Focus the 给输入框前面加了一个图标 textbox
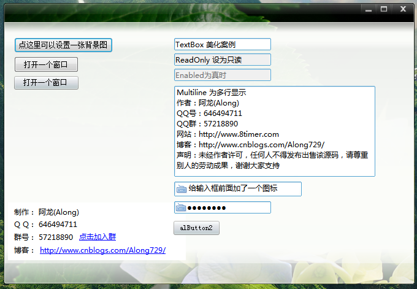Viewport: 417px width, 289px height. click(238, 189)
